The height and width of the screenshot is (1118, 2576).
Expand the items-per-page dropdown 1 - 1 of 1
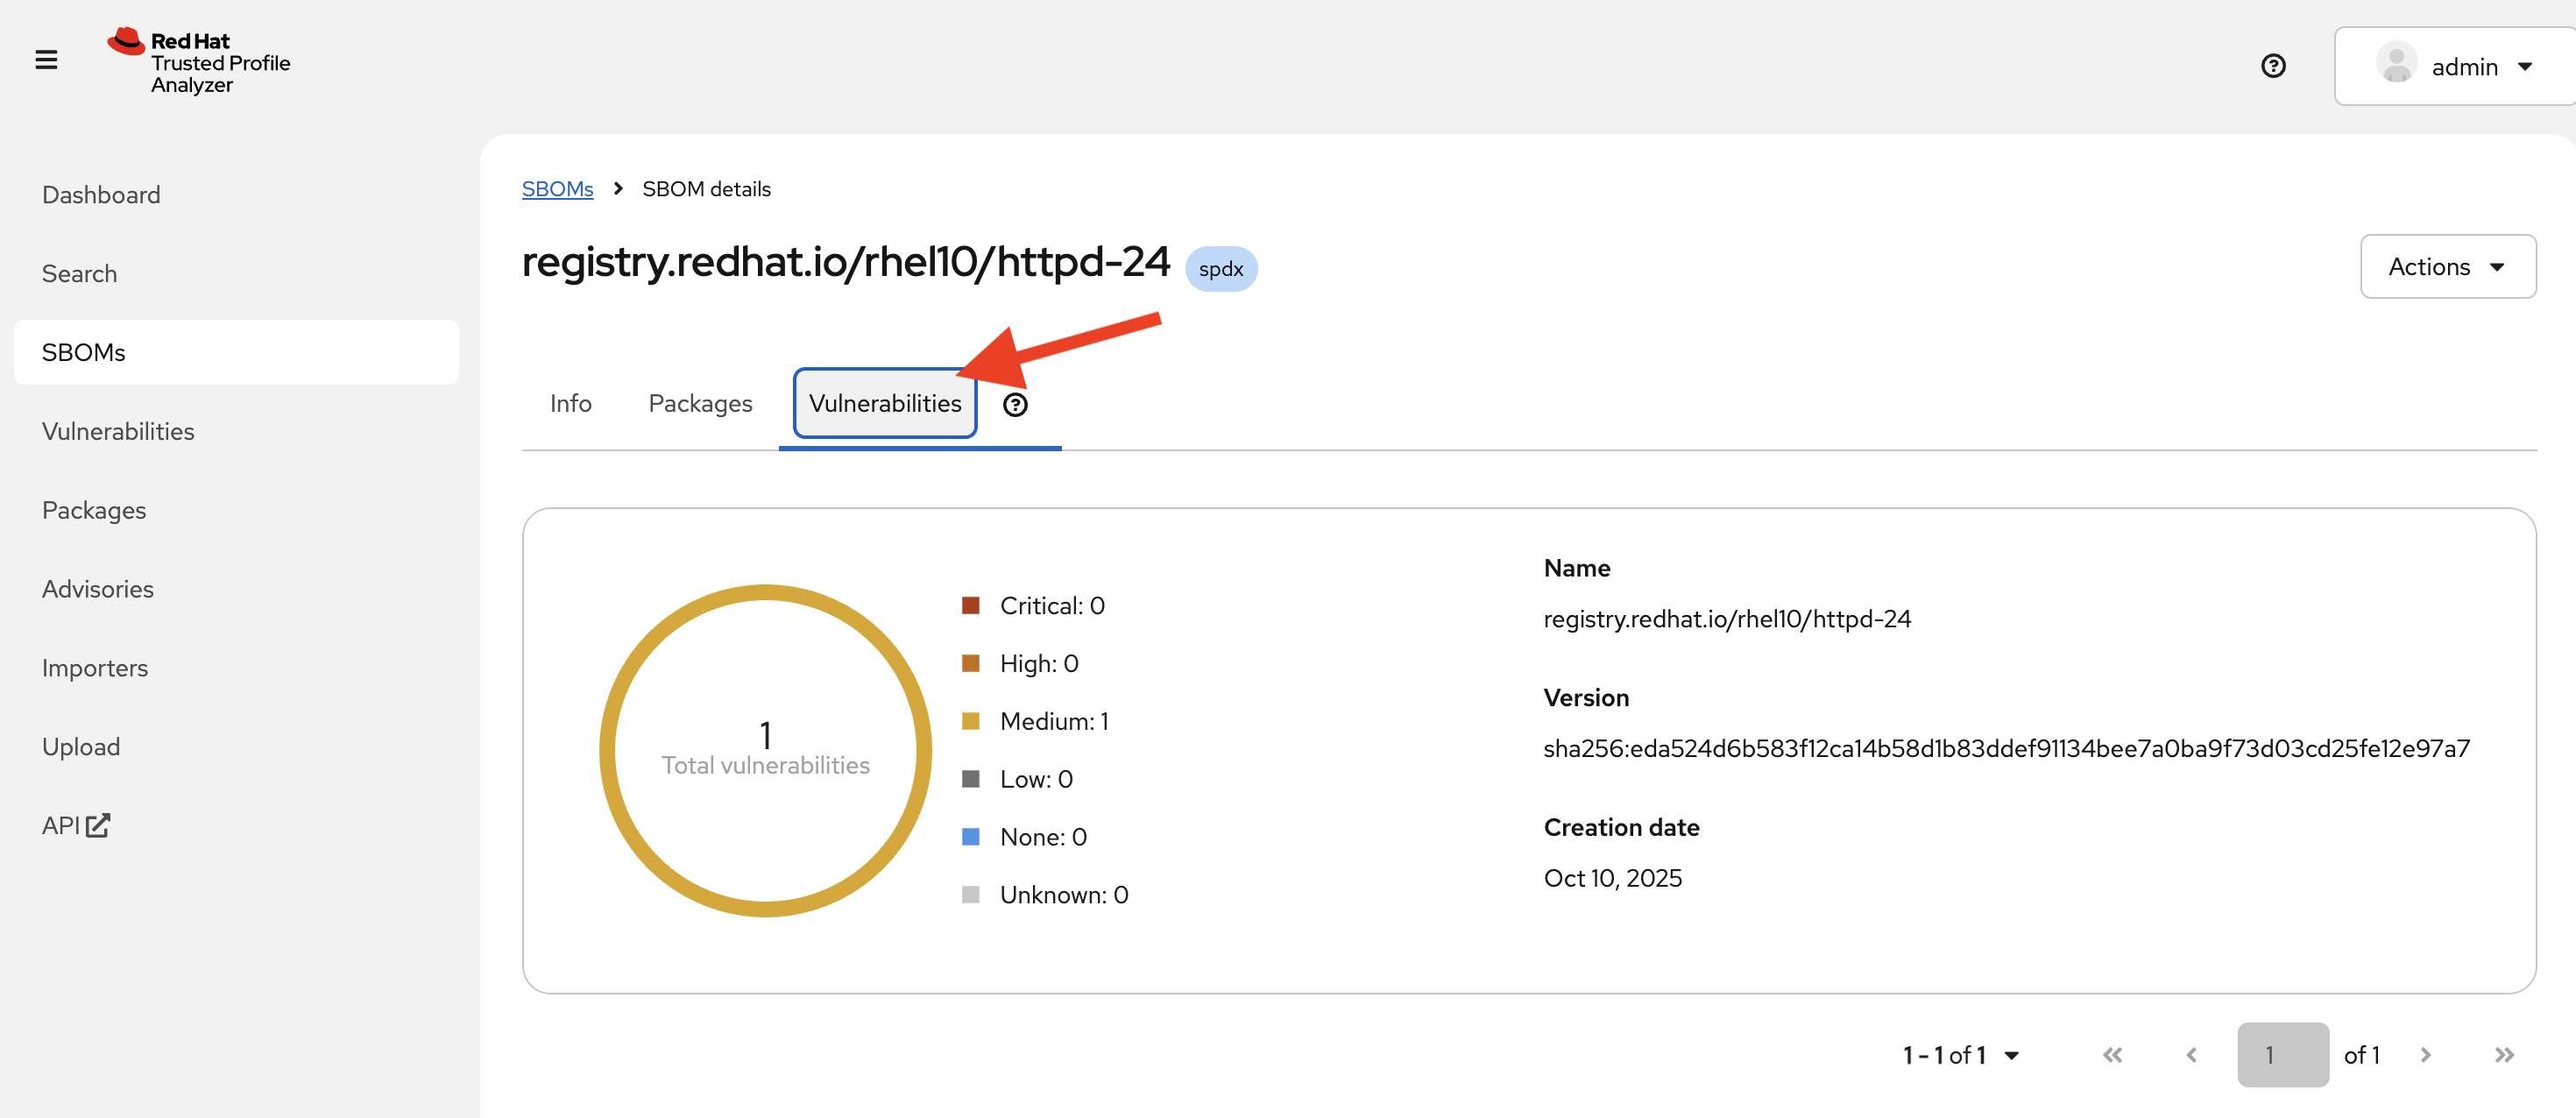coord(1961,1055)
